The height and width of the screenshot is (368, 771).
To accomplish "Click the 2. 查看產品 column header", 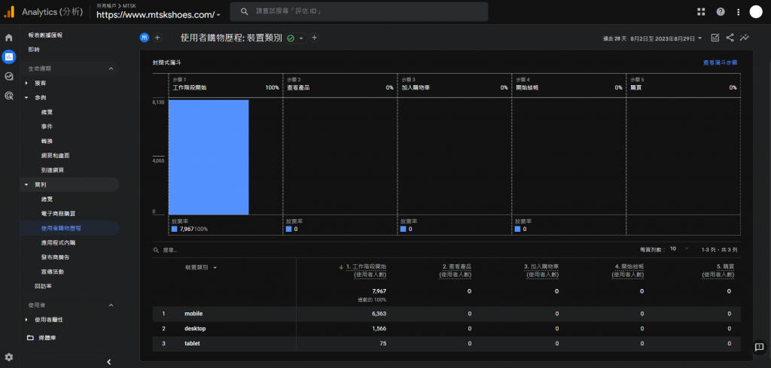I will click(456, 271).
